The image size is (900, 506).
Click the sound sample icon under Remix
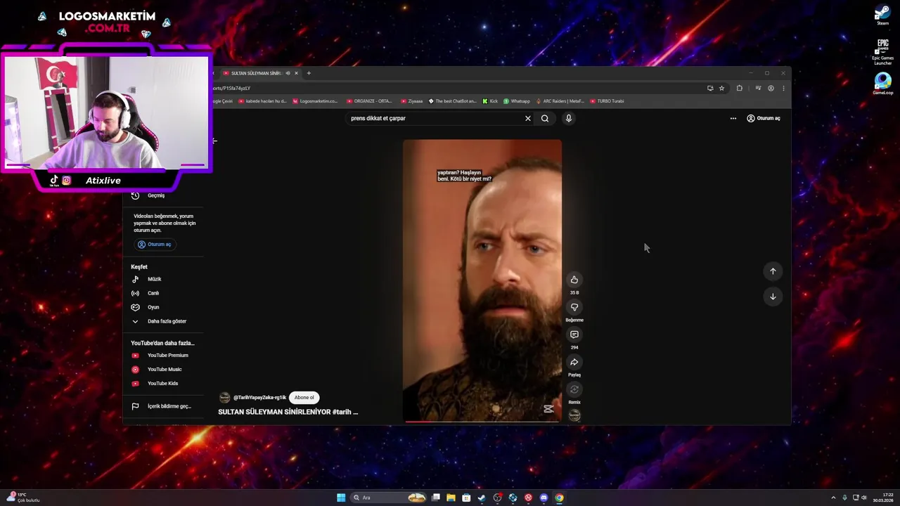(574, 415)
